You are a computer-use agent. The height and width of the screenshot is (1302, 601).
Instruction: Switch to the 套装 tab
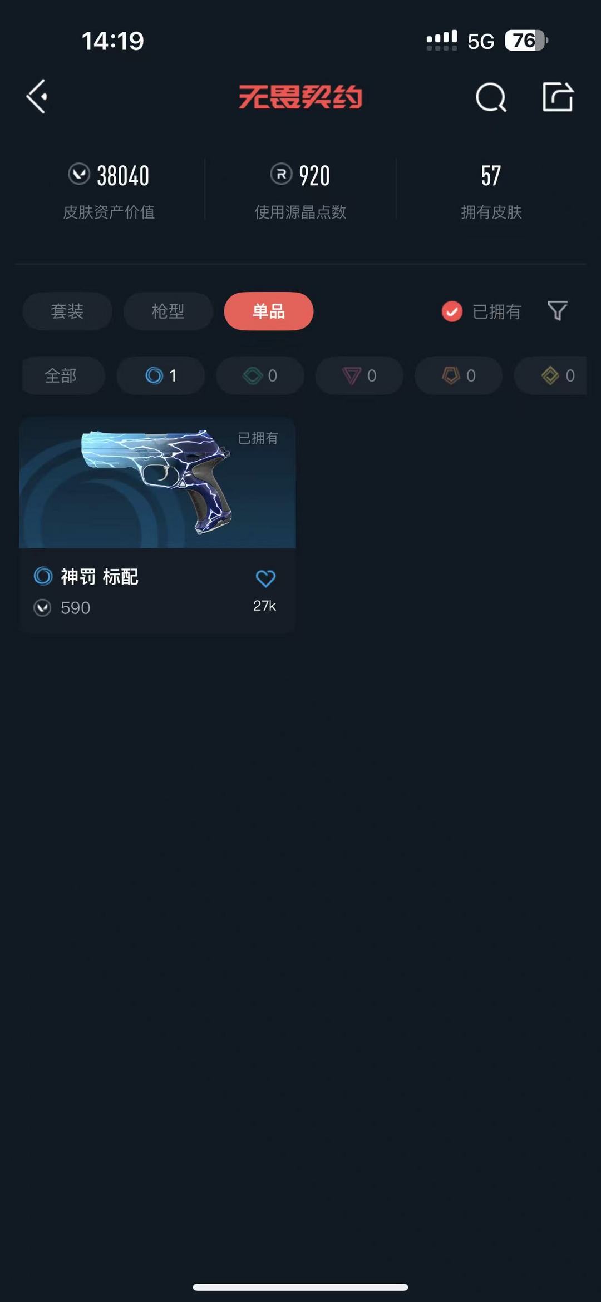(67, 311)
